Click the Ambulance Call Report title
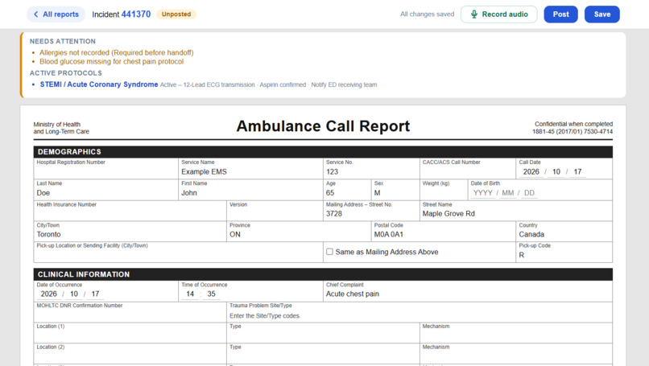This screenshot has height=366, width=649. click(x=323, y=126)
